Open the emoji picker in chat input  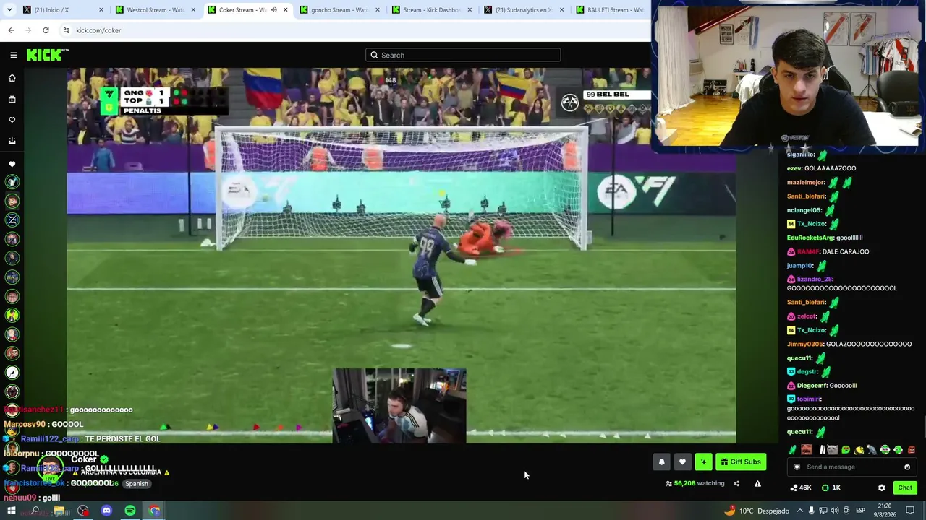click(907, 467)
